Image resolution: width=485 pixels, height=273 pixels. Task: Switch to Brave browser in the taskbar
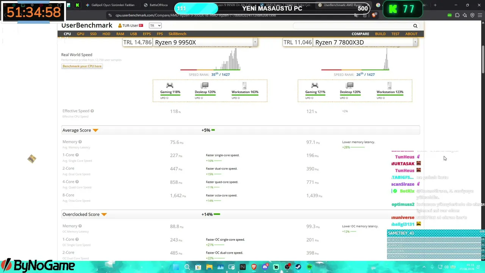pyautogui.click(x=254, y=267)
